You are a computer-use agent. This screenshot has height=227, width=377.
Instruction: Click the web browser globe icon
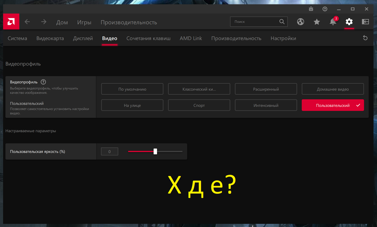pyautogui.click(x=300, y=22)
